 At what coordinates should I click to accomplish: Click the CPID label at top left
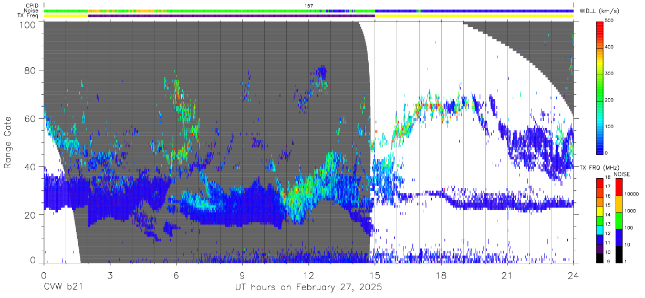[x=32, y=5]
